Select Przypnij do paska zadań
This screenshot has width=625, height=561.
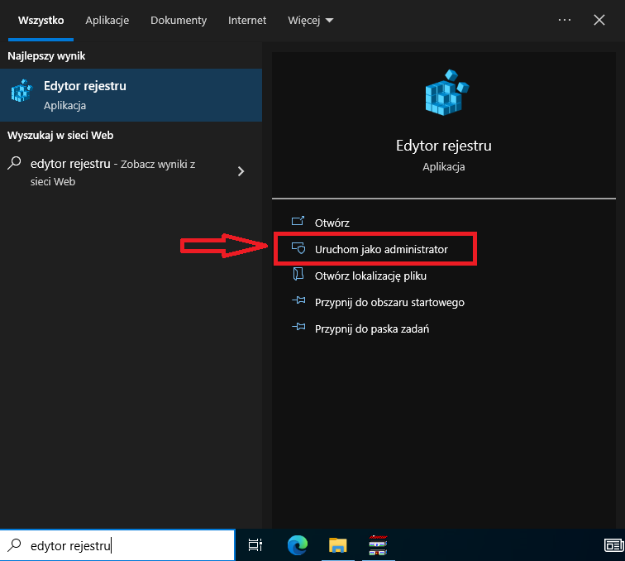coord(371,328)
